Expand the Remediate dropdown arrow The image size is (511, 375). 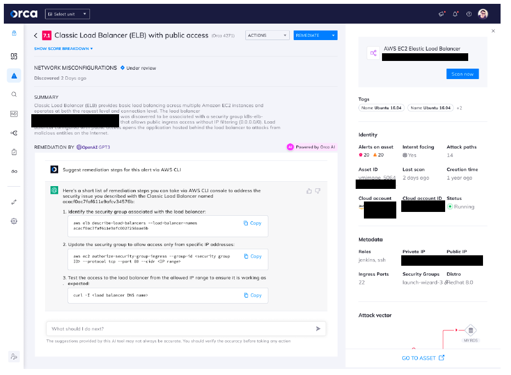[333, 35]
